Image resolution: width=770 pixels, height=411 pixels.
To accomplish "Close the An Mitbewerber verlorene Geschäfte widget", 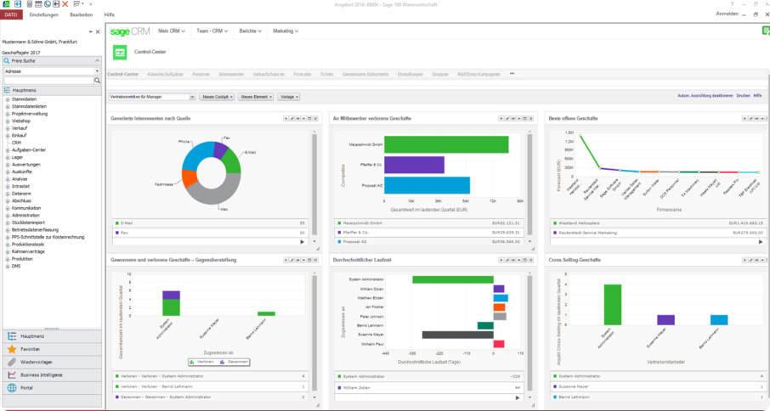I will coord(531,119).
